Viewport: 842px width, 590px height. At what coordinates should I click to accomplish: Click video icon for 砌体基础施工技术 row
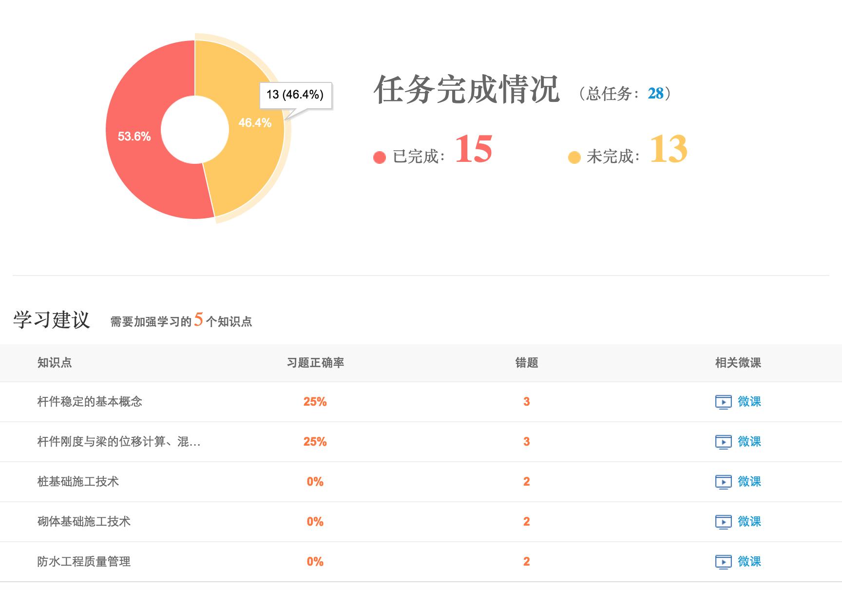723,522
